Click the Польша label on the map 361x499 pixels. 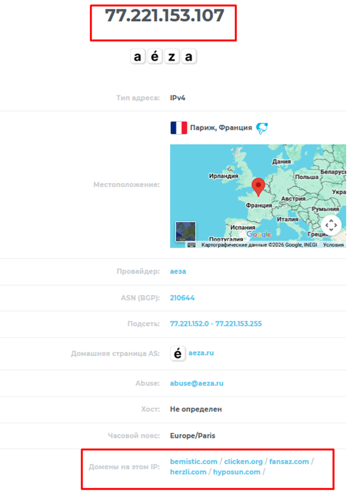click(307, 177)
